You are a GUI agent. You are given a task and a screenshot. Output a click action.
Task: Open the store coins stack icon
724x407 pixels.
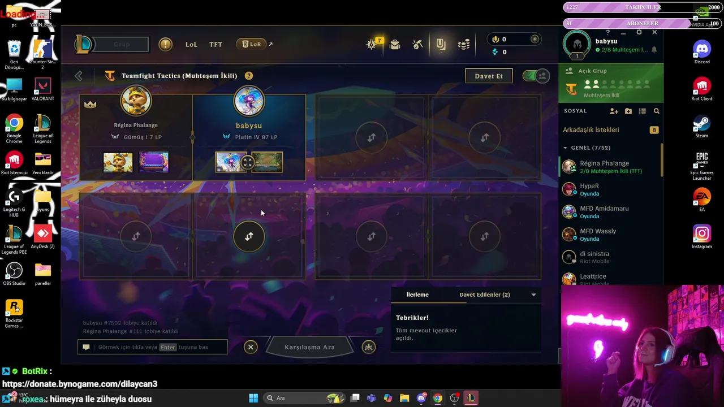tap(464, 44)
